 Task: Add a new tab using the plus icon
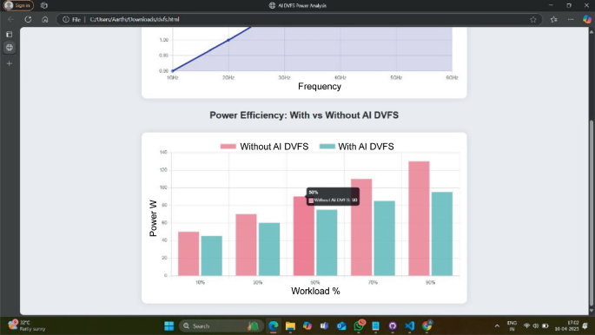(10, 63)
